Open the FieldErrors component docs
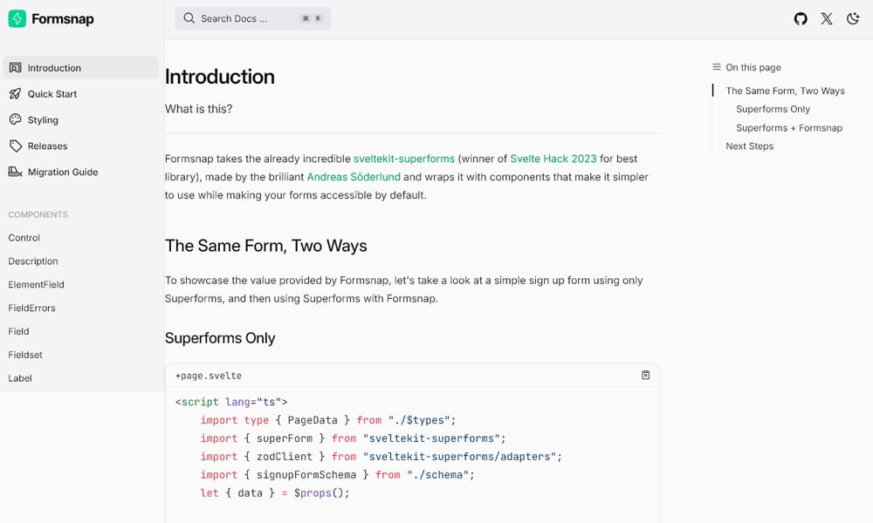873x523 pixels. (x=31, y=308)
